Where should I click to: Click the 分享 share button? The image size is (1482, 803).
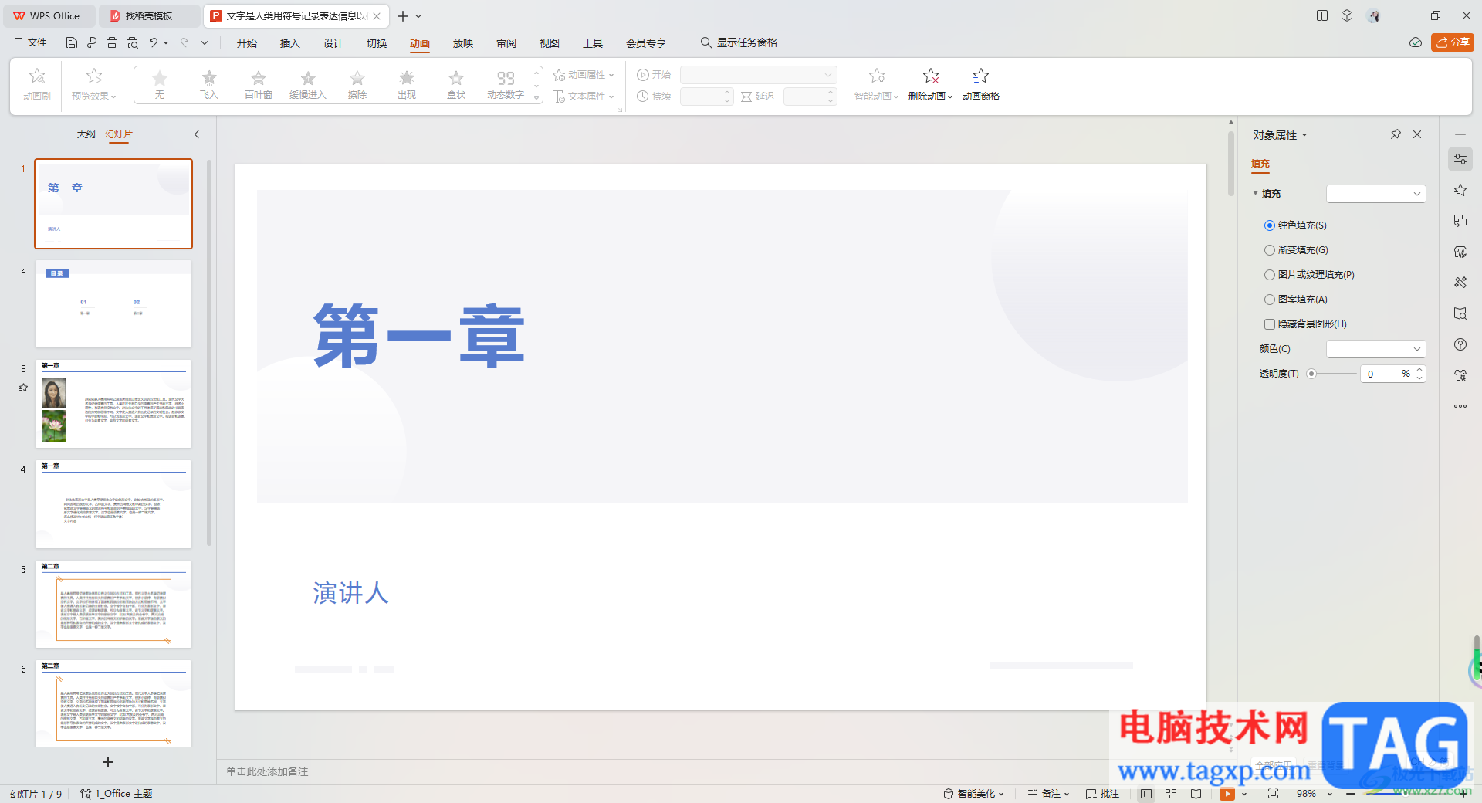coord(1453,42)
